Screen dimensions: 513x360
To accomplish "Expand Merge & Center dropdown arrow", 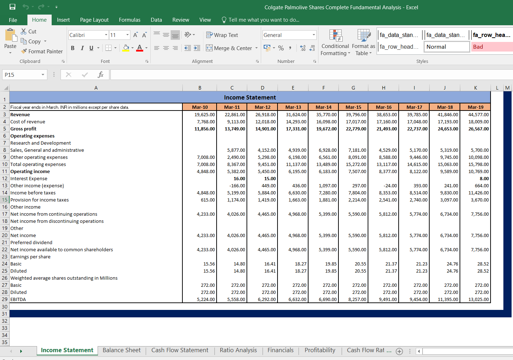I will click(x=256, y=48).
